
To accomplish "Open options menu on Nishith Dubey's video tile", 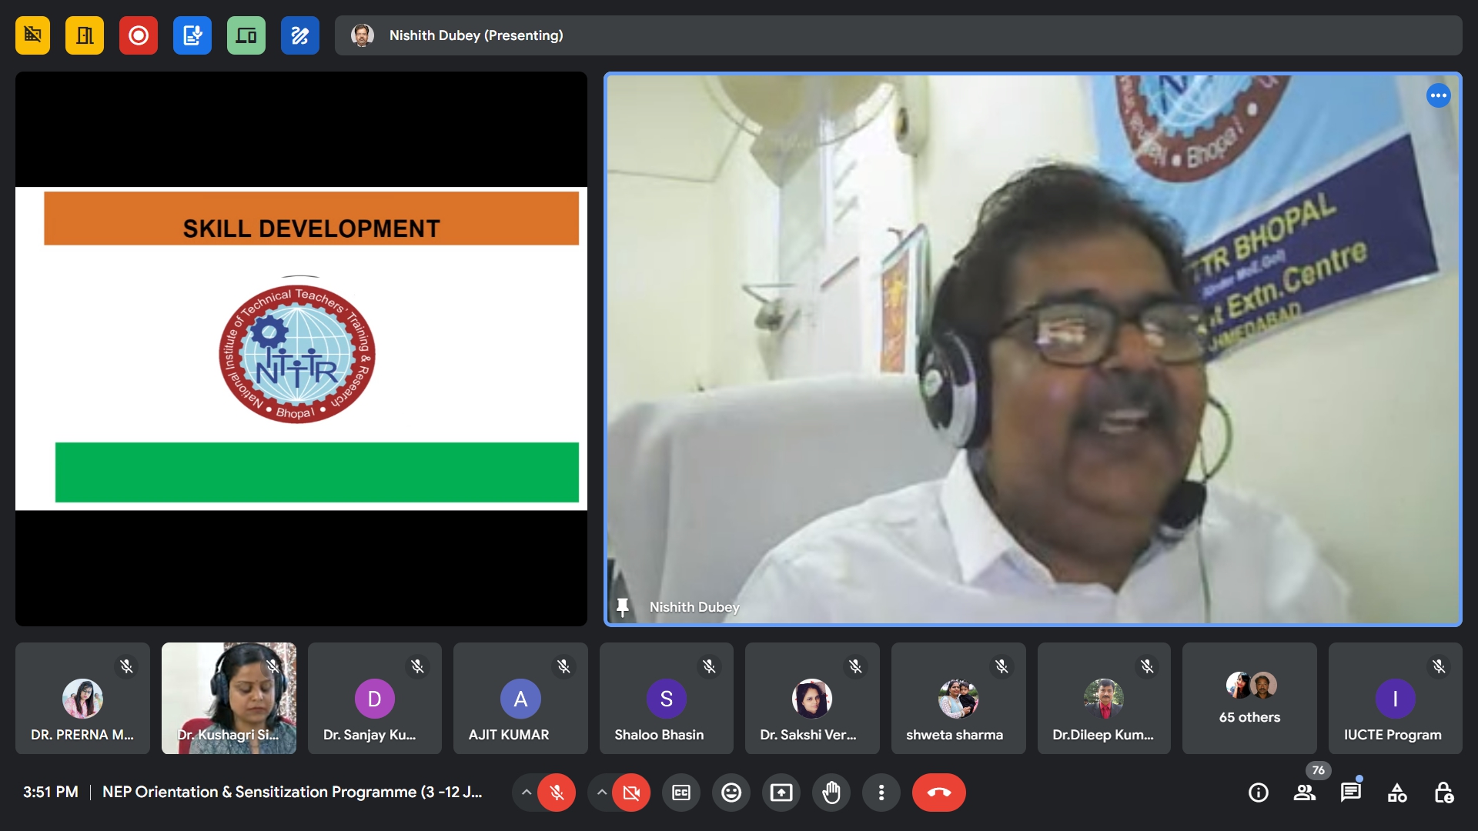I will coord(1438,95).
